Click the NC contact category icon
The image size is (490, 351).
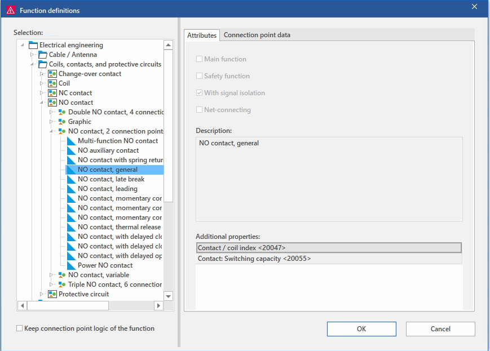click(52, 93)
